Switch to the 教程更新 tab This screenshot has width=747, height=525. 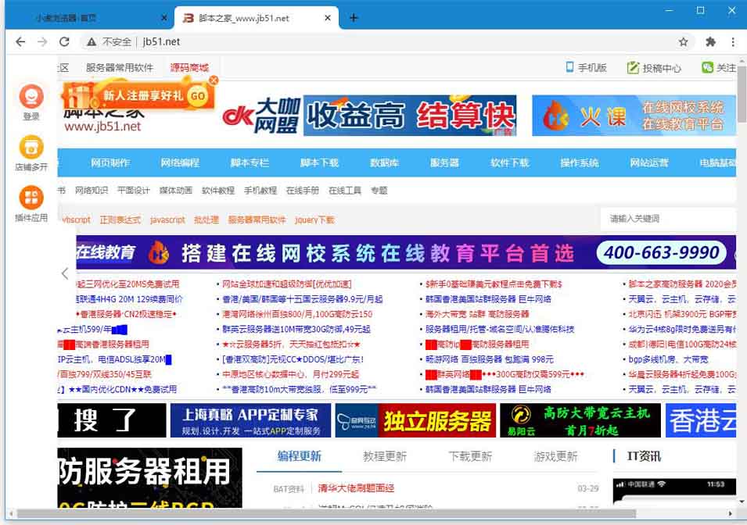tap(385, 456)
